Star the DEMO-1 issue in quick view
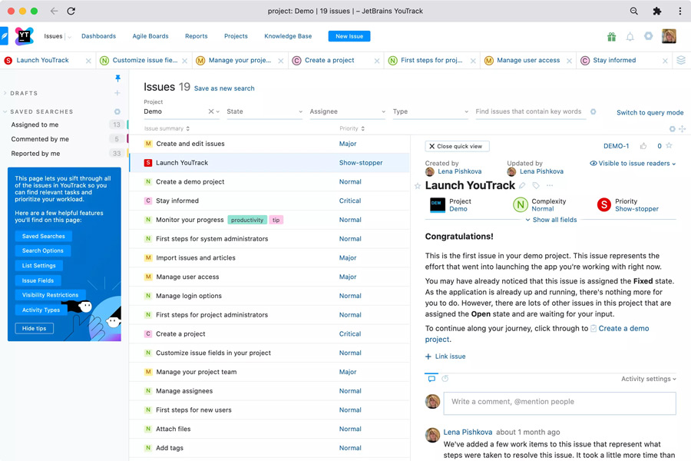 [x=669, y=145]
